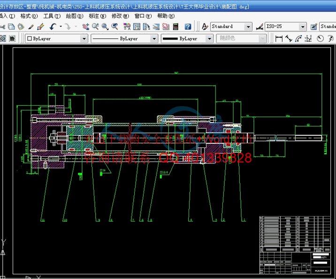
Task: Open the QuickCalc calculator icon
Action: tap(176, 27)
